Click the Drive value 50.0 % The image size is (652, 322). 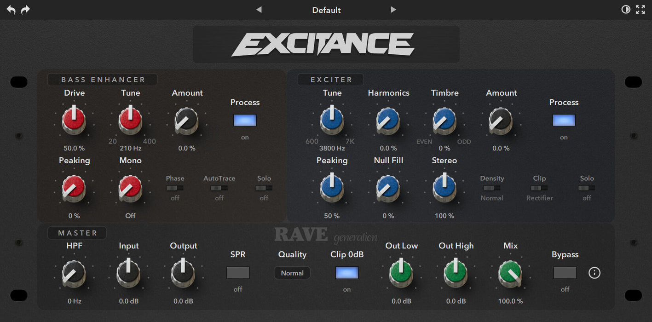coord(74,148)
